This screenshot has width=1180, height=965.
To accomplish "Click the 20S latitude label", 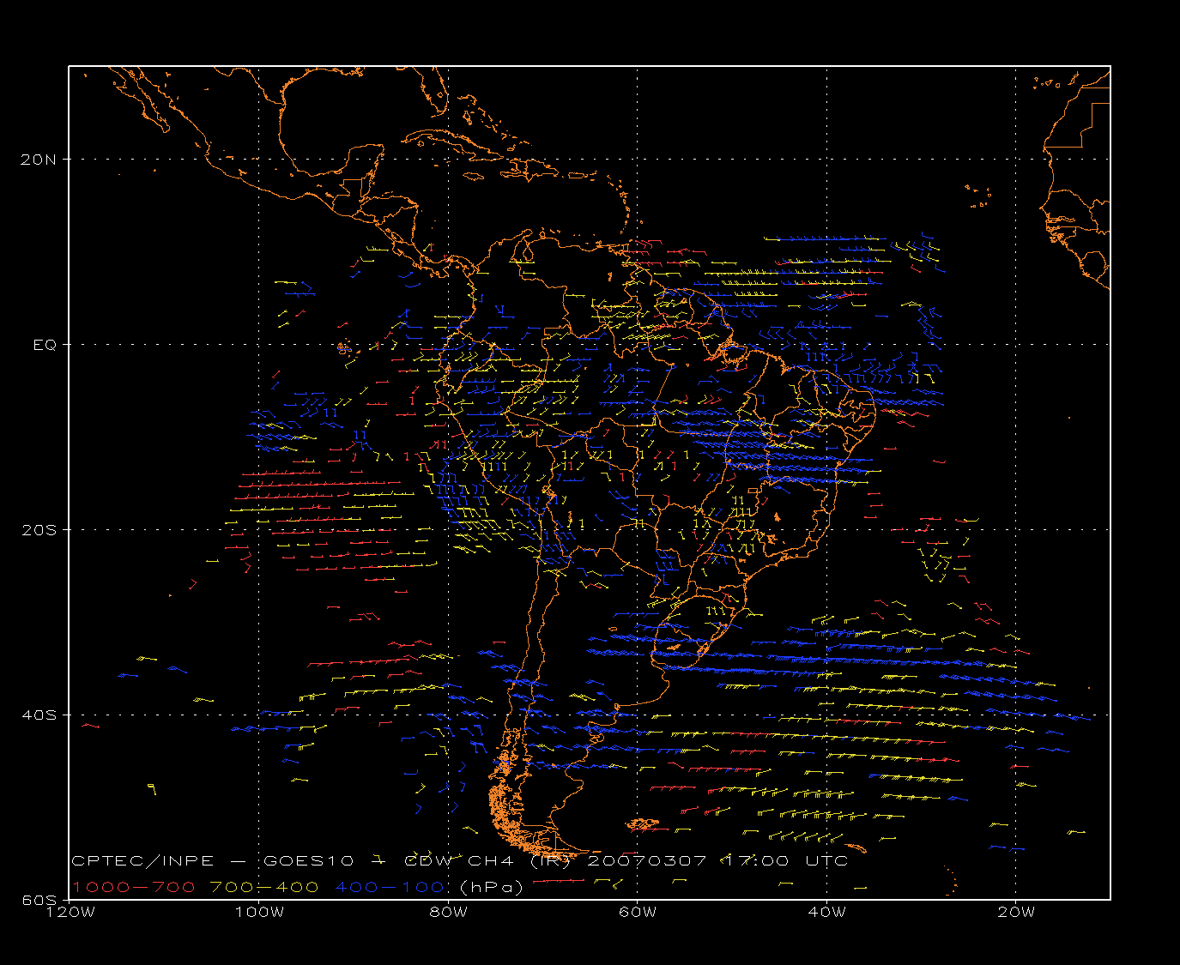I will click(x=38, y=529).
